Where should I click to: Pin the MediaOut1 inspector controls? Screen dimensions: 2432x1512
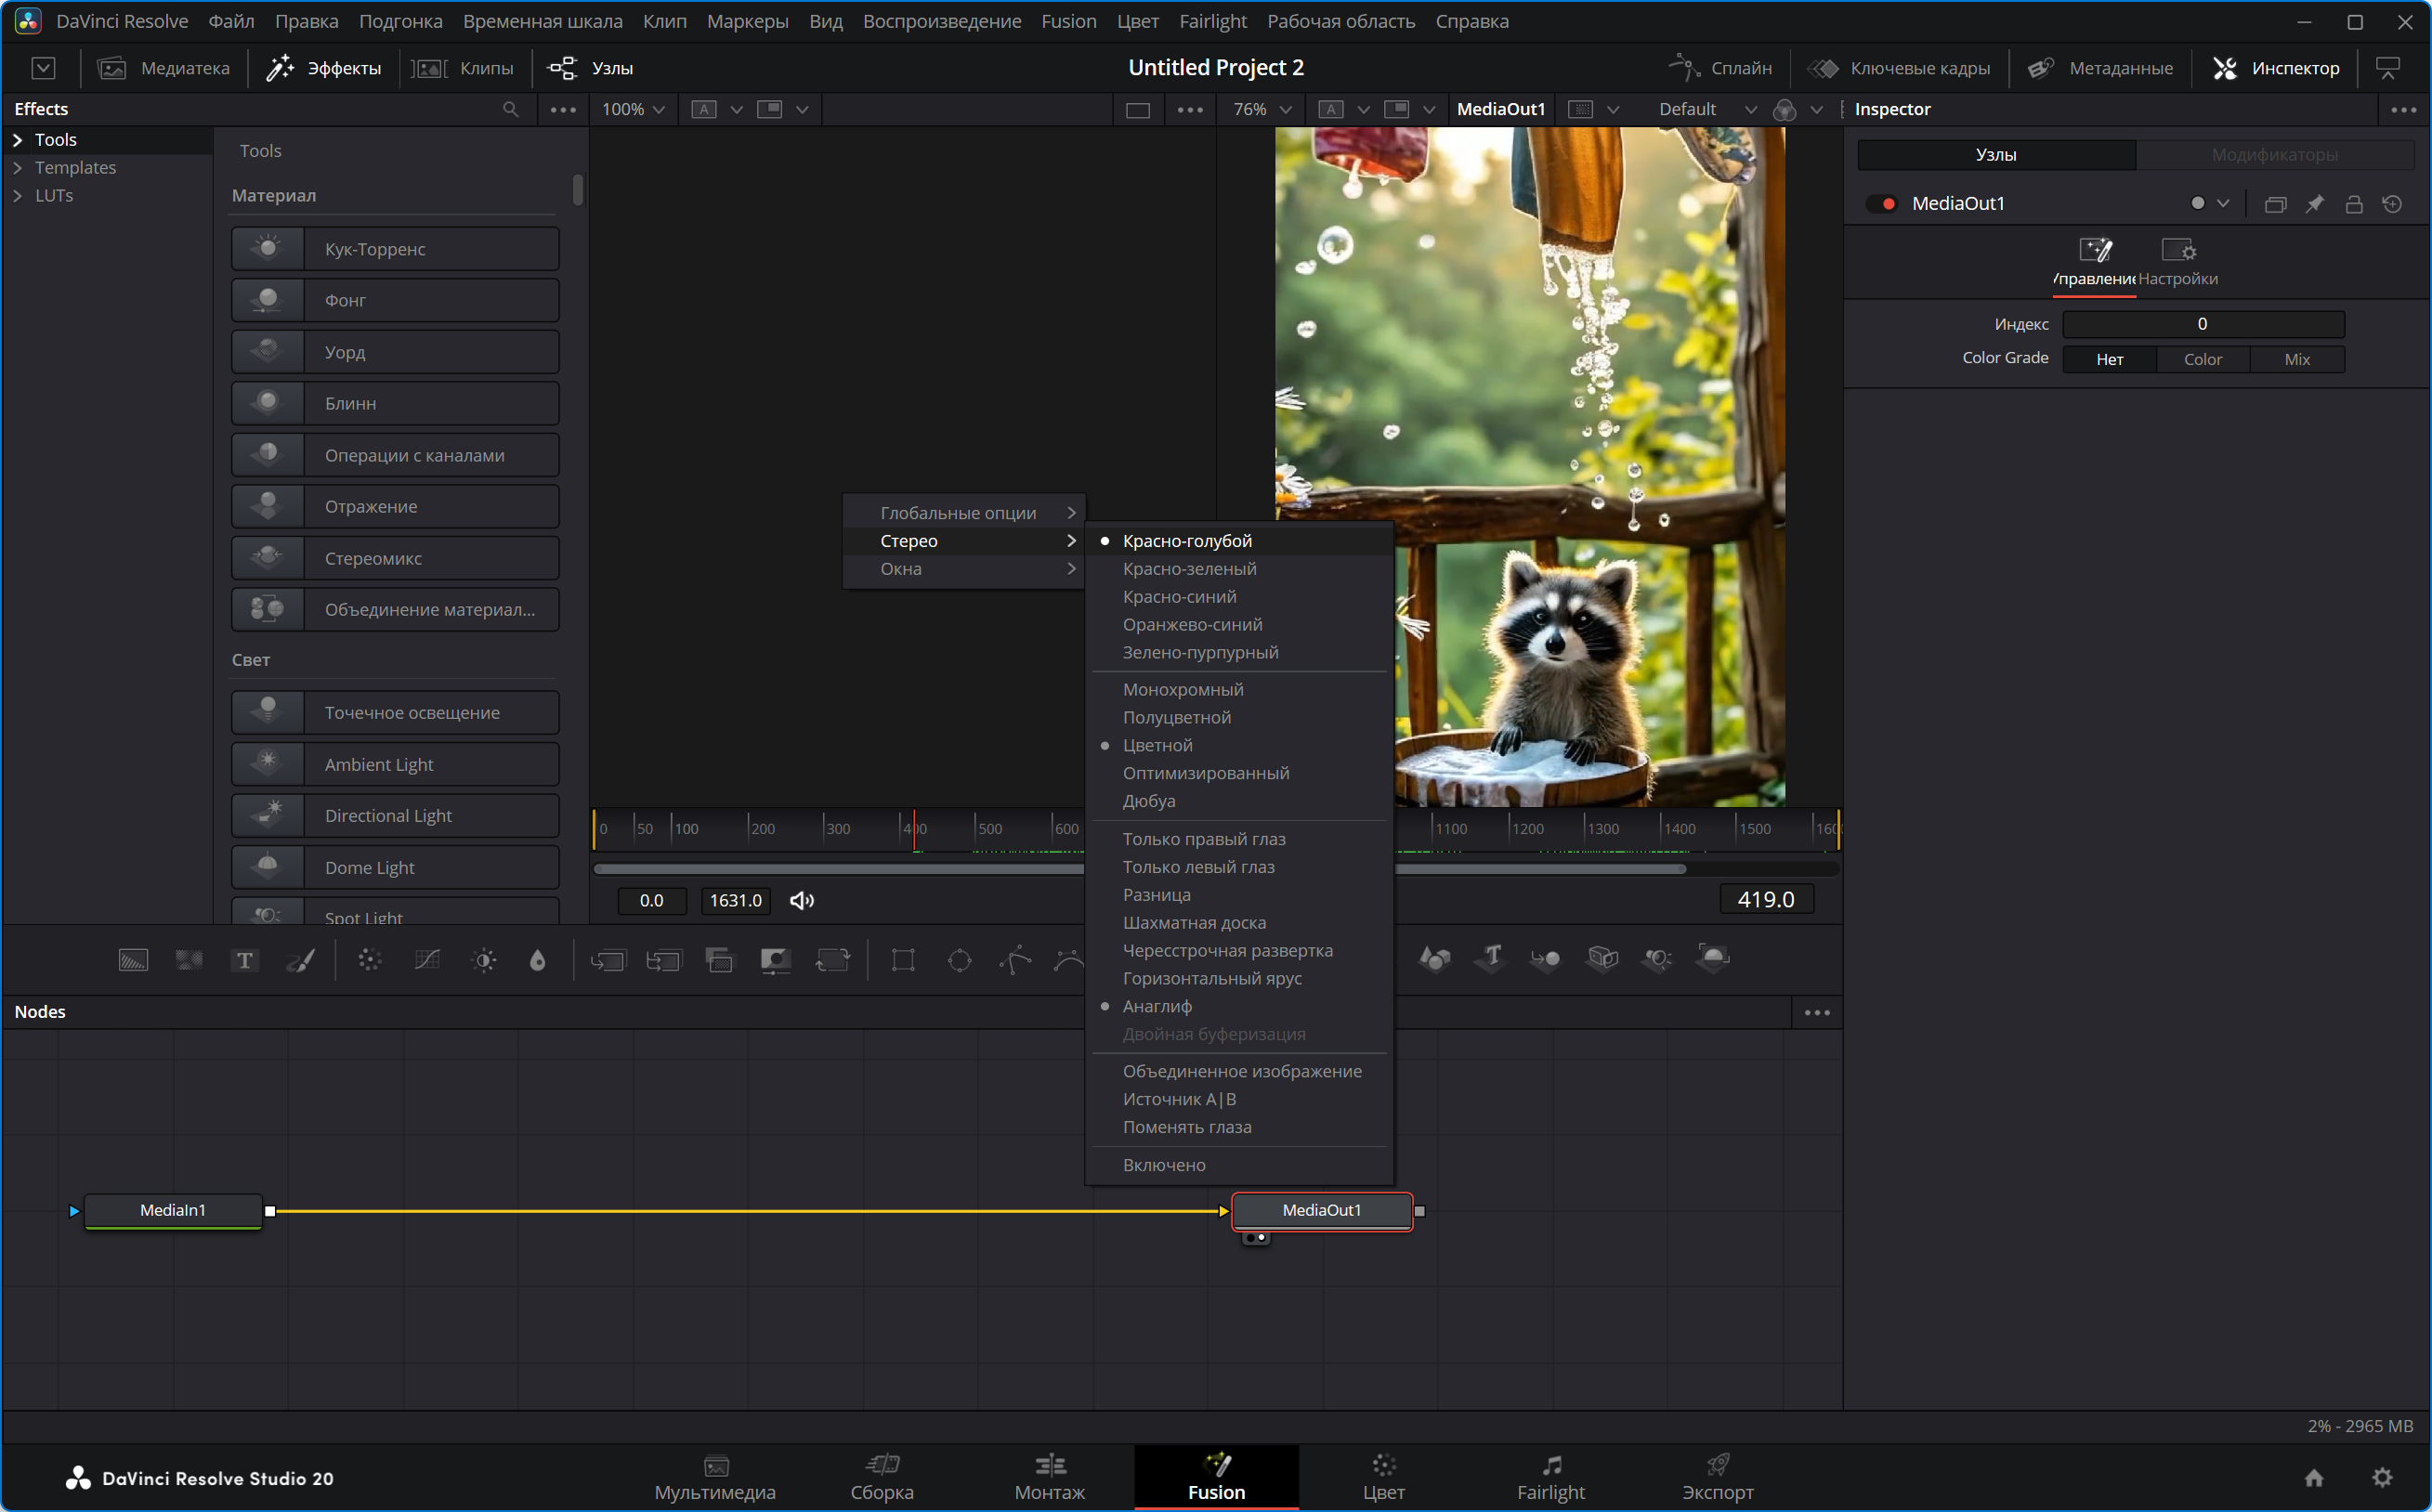pyautogui.click(x=2314, y=204)
